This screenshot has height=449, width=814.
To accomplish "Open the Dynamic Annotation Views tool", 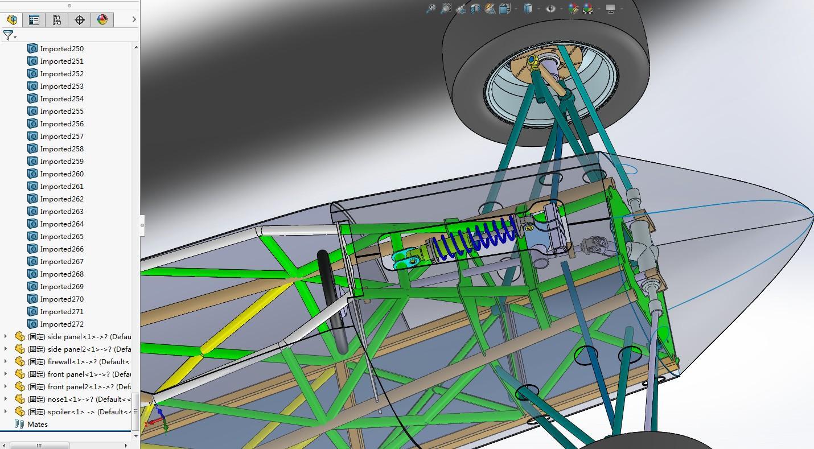I will pos(490,9).
